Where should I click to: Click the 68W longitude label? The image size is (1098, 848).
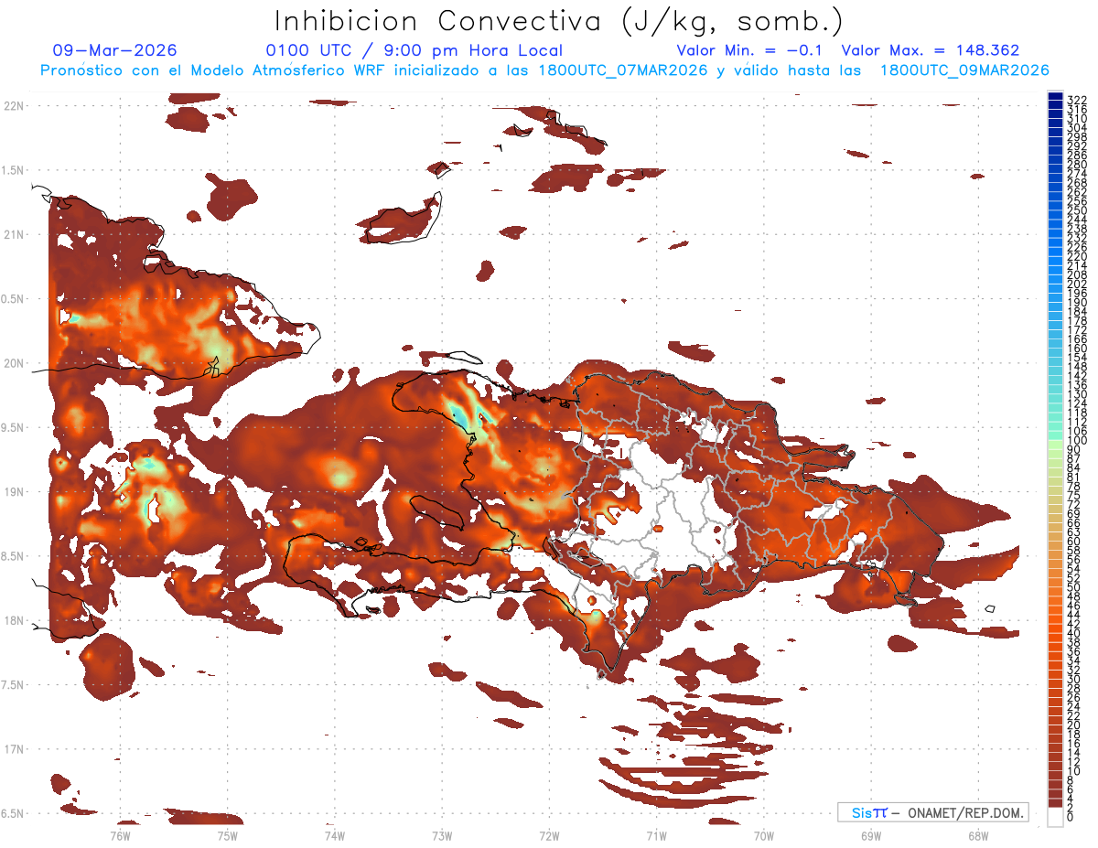pos(978,835)
